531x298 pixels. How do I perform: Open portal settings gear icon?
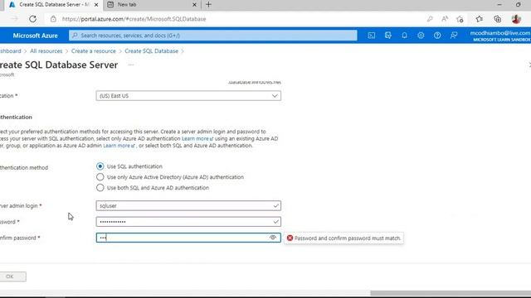point(421,36)
